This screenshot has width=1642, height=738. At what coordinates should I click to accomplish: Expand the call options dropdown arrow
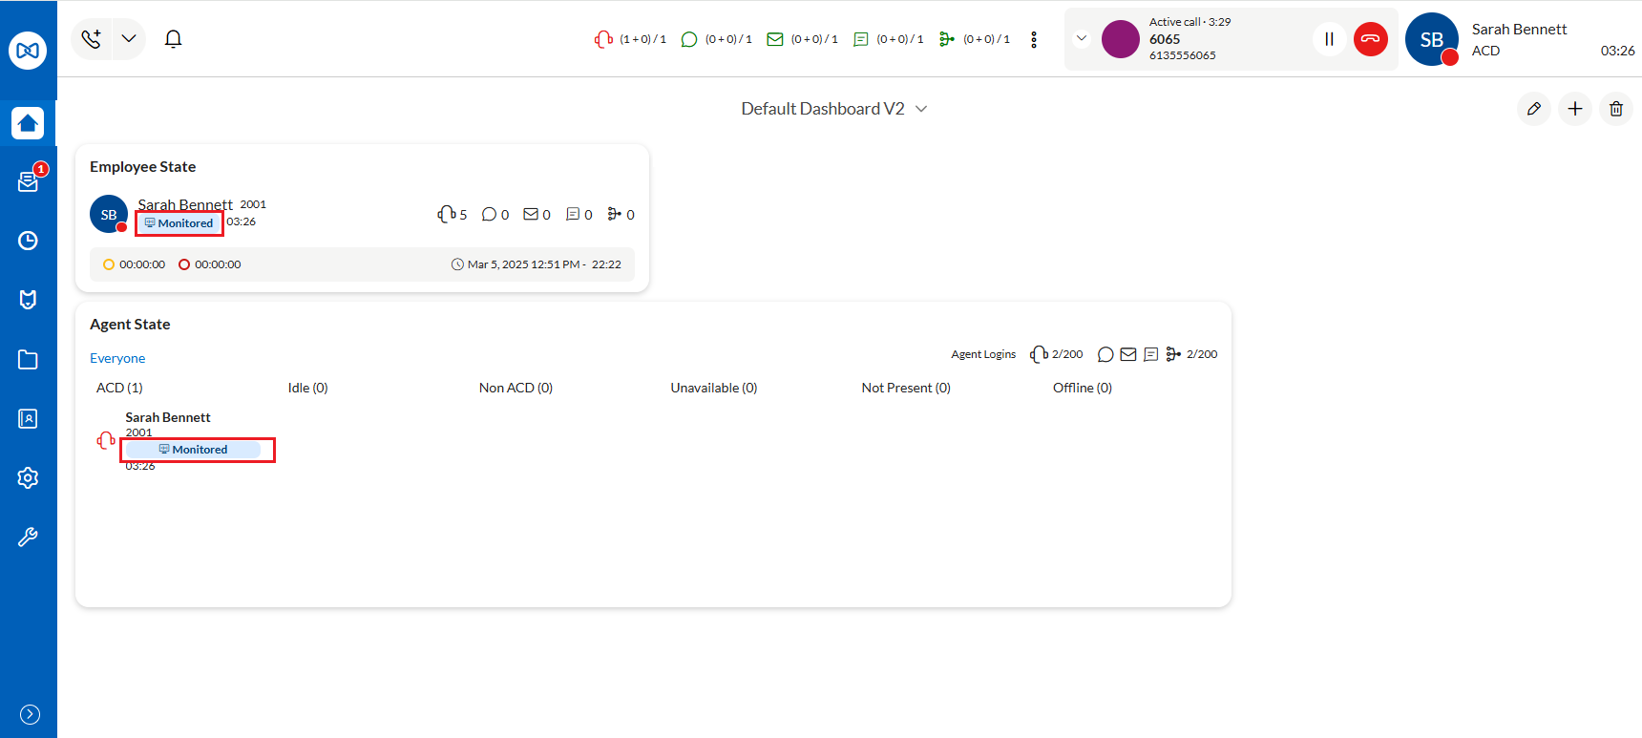pyautogui.click(x=129, y=39)
